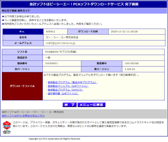
Task: Click software name PCA会計DX サブスク(年額)
Action: (x=61, y=52)
